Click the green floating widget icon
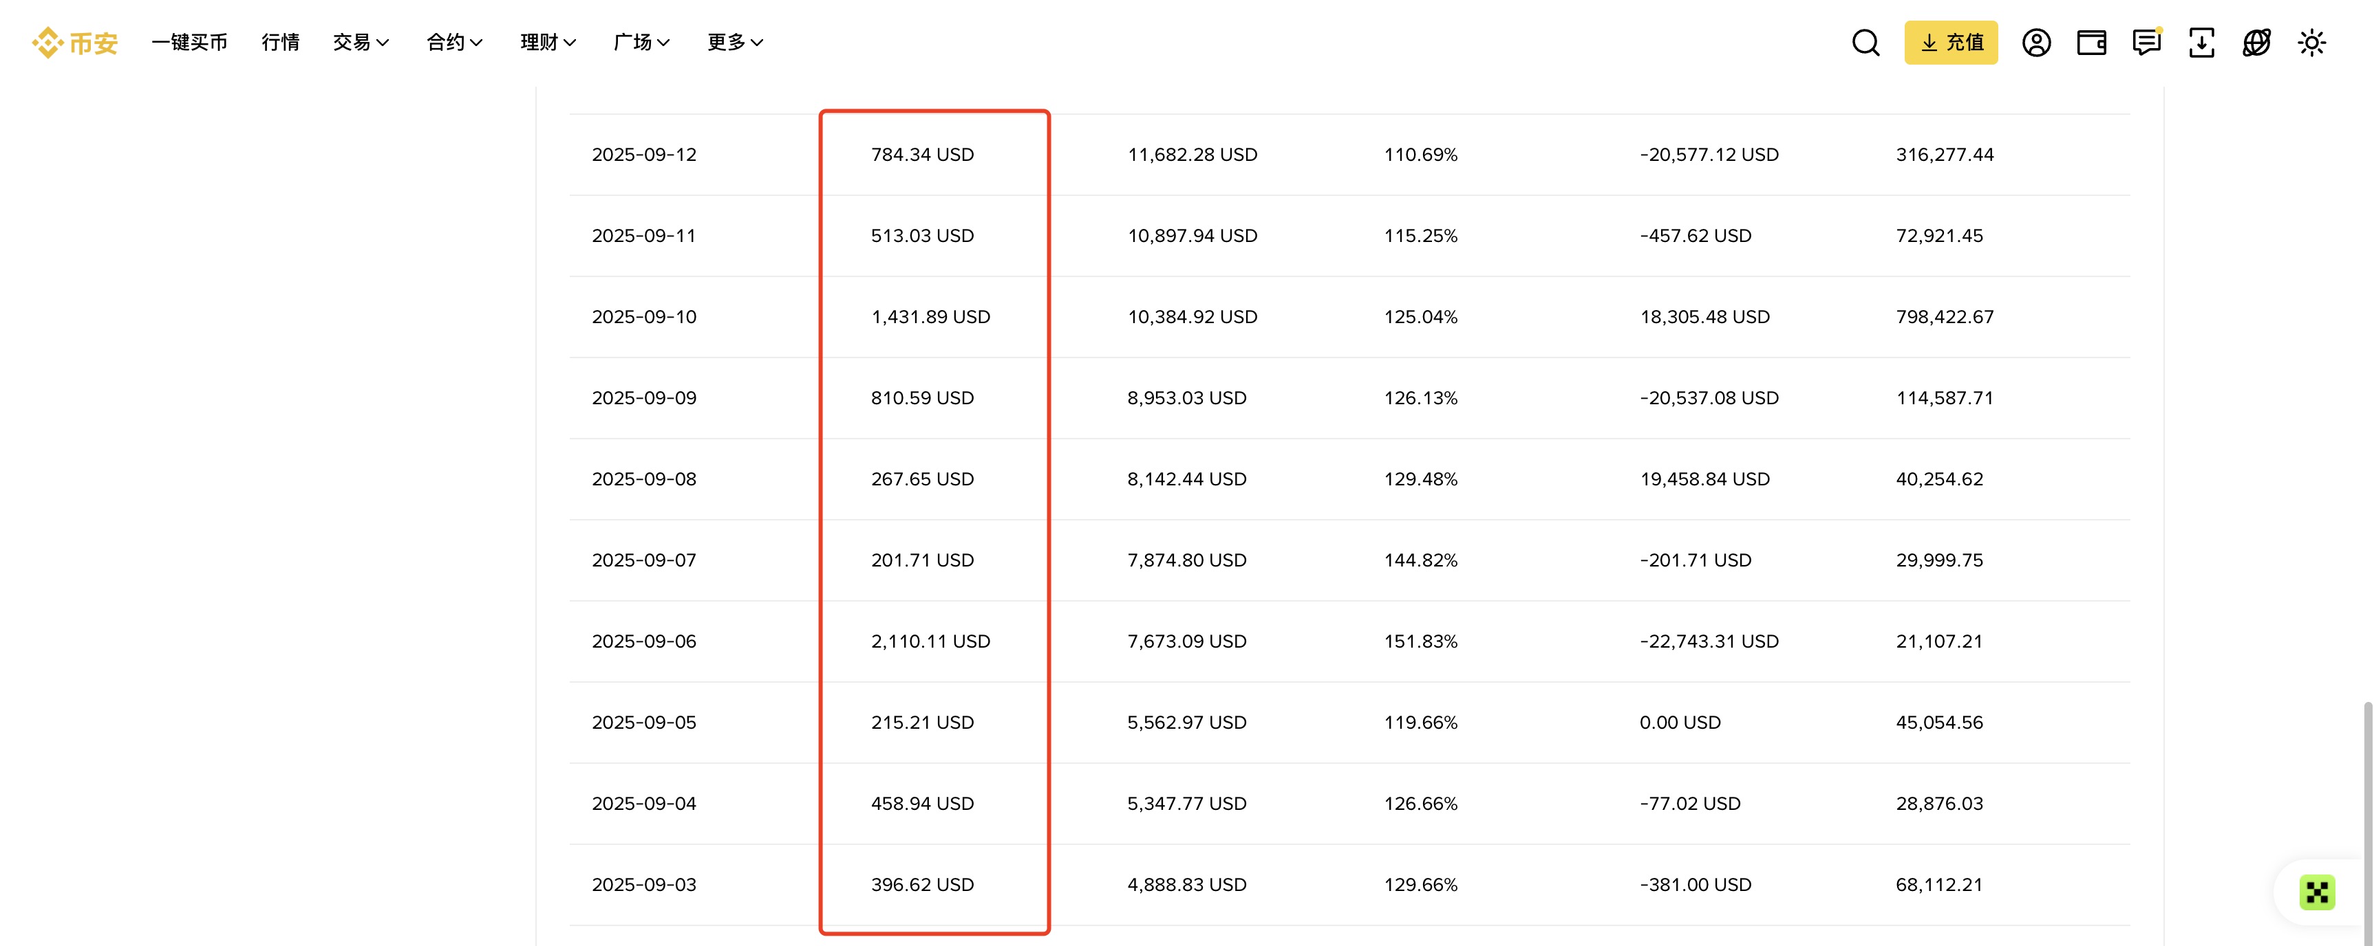 [2317, 892]
